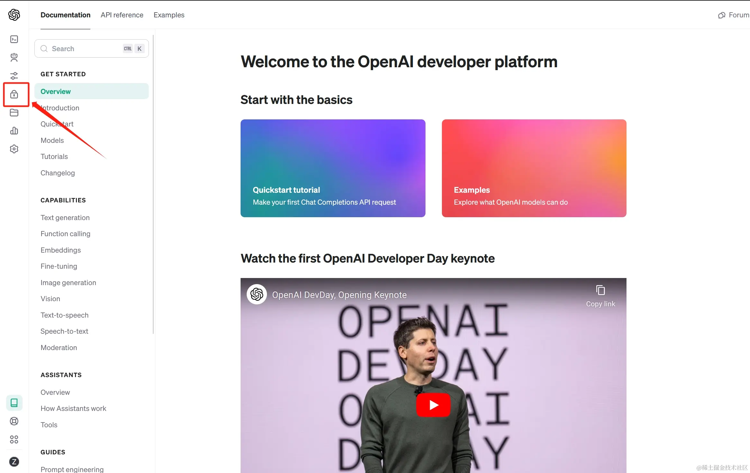This screenshot has height=473, width=750.
Task: Open the Fine-tuning sliders icon
Action: tap(14, 76)
